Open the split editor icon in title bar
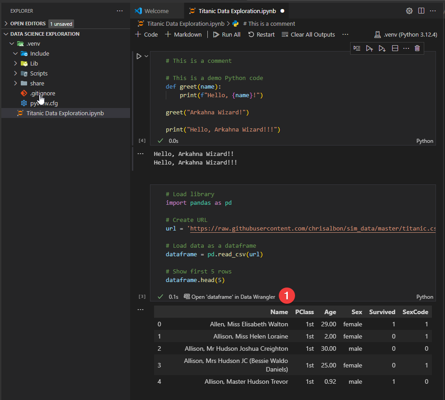 pyautogui.click(x=421, y=10)
